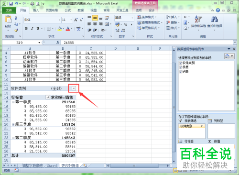Open the 行标签 filter dropdown
The image size is (239, 175).
point(47,97)
